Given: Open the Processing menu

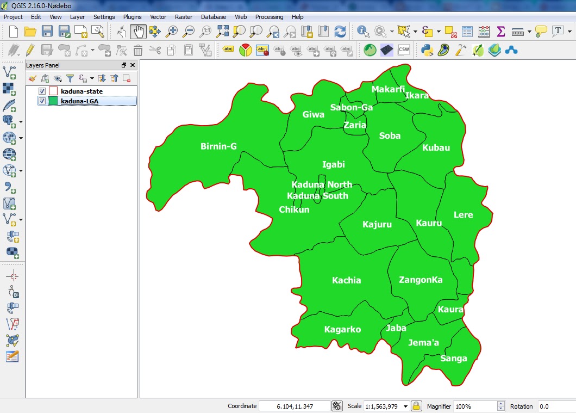Looking at the screenshot, I should point(269,17).
